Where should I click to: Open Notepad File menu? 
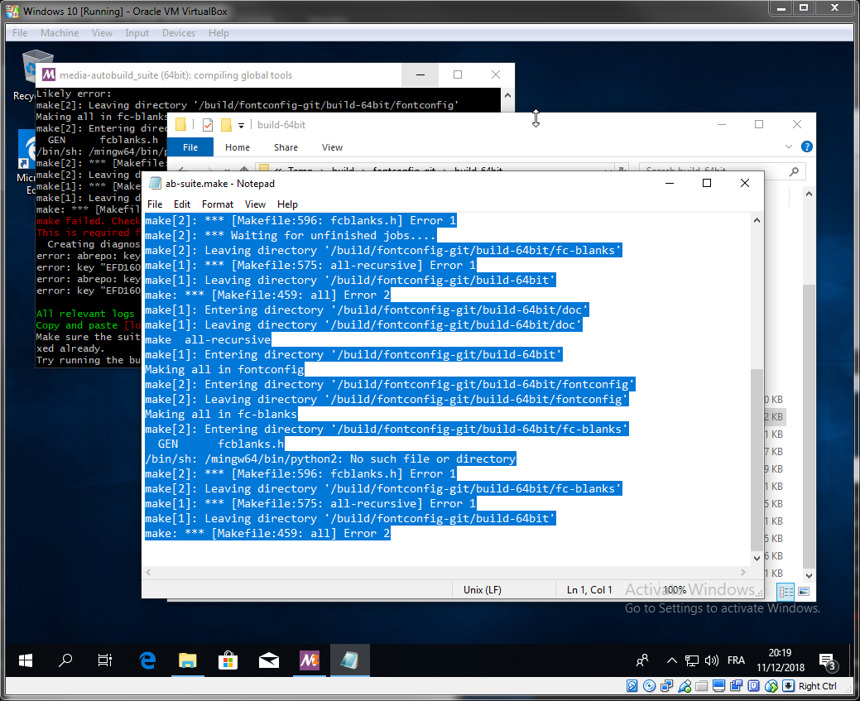155,204
